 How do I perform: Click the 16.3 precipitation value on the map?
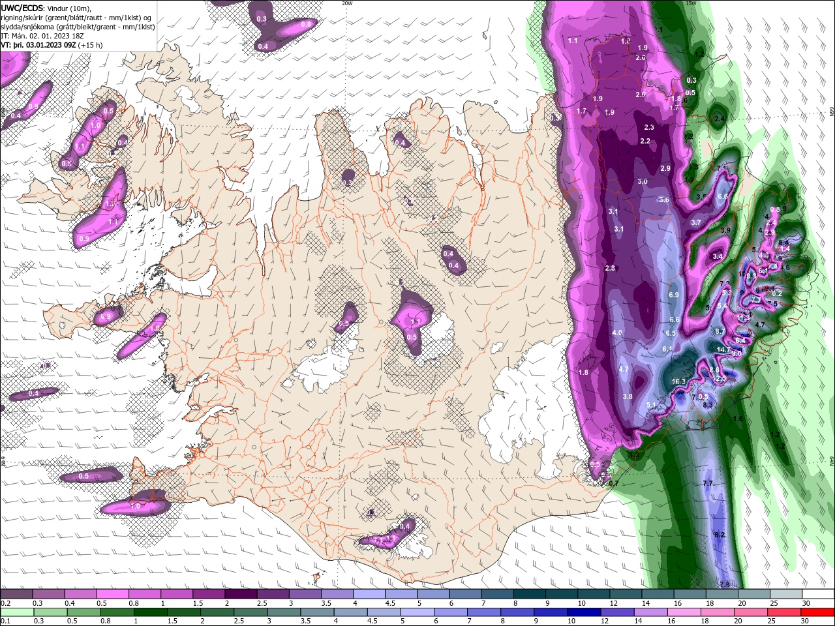(678, 381)
